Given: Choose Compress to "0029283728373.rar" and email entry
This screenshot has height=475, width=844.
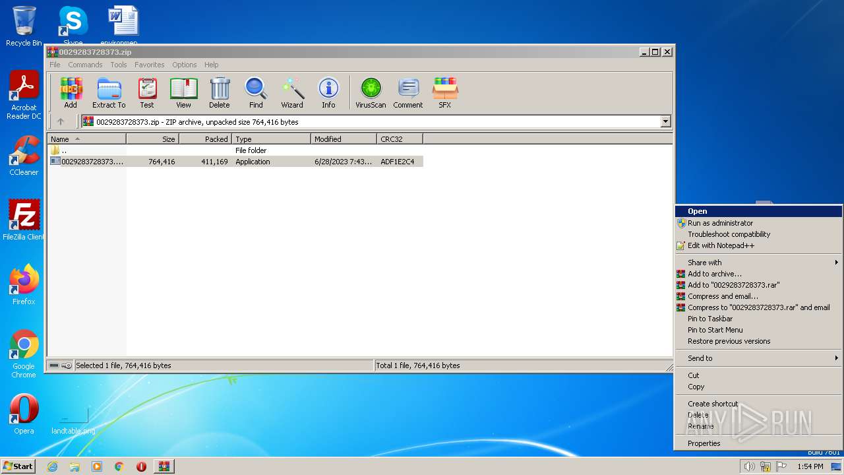Looking at the screenshot, I should (x=758, y=307).
